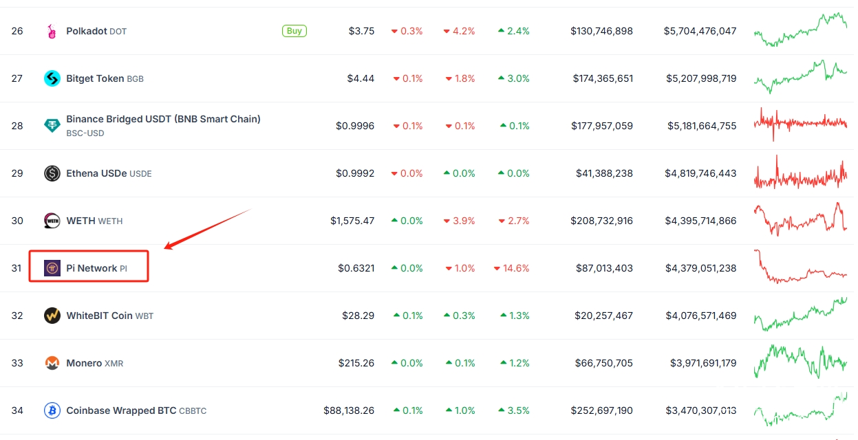
Task: Click the Polkadot coin logo icon
Action: coord(52,31)
